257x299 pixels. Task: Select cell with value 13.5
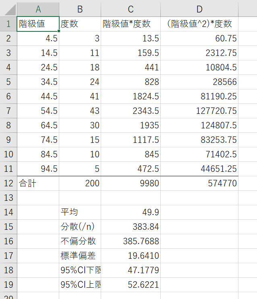click(x=131, y=38)
